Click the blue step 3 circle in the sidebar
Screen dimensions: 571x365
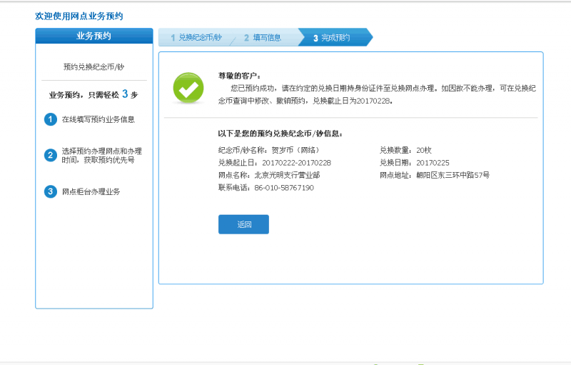pyautogui.click(x=51, y=191)
